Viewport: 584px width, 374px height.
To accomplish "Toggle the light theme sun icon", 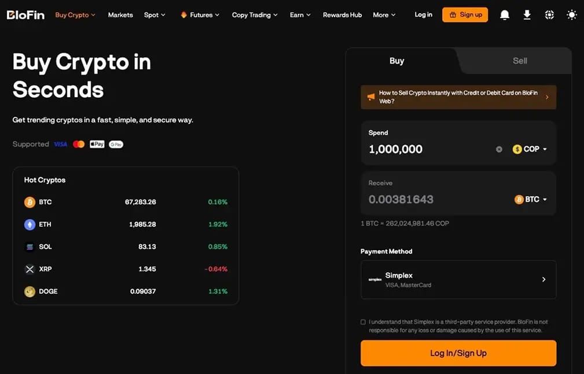I will [572, 15].
